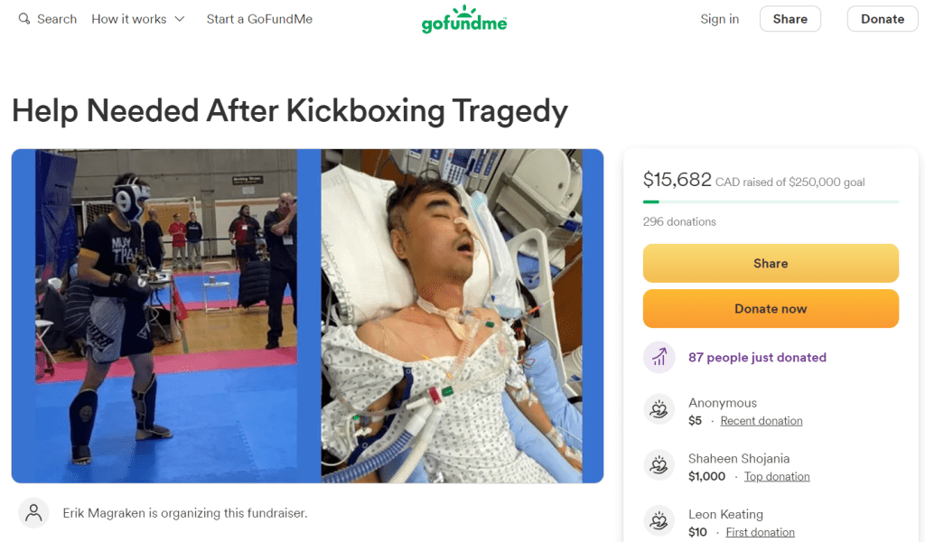Click the 87 people just donated text
The image size is (925, 542).
pos(757,358)
